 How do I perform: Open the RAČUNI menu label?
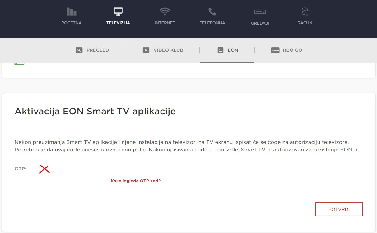305,23
